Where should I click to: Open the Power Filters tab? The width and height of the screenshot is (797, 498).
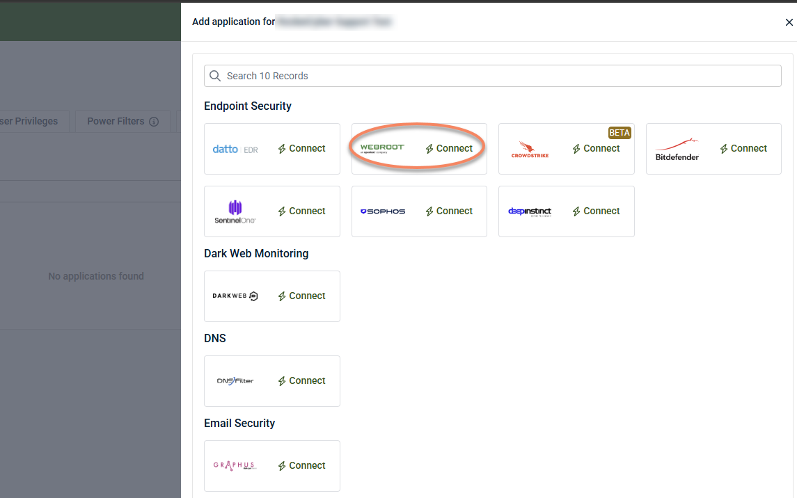coord(123,121)
